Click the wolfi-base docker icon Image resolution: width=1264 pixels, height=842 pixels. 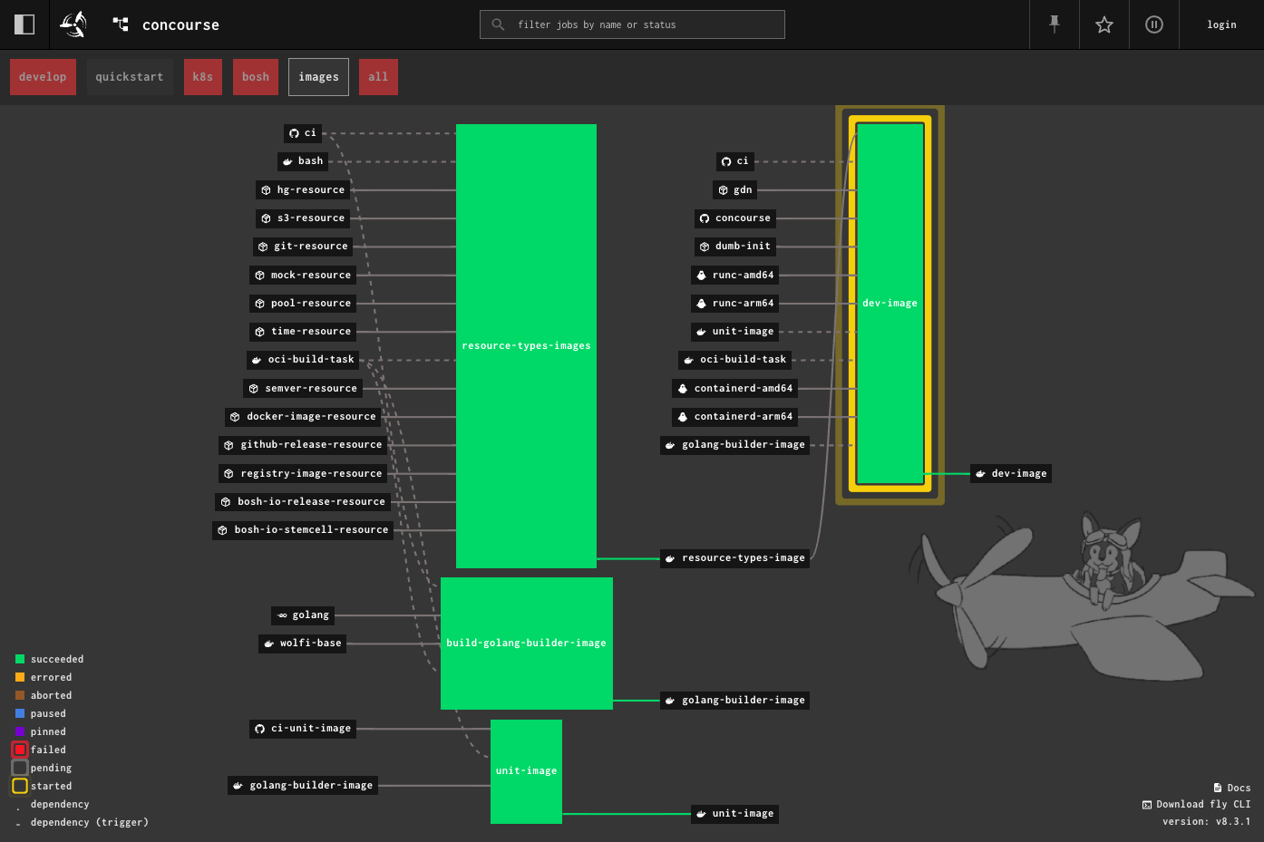[268, 644]
